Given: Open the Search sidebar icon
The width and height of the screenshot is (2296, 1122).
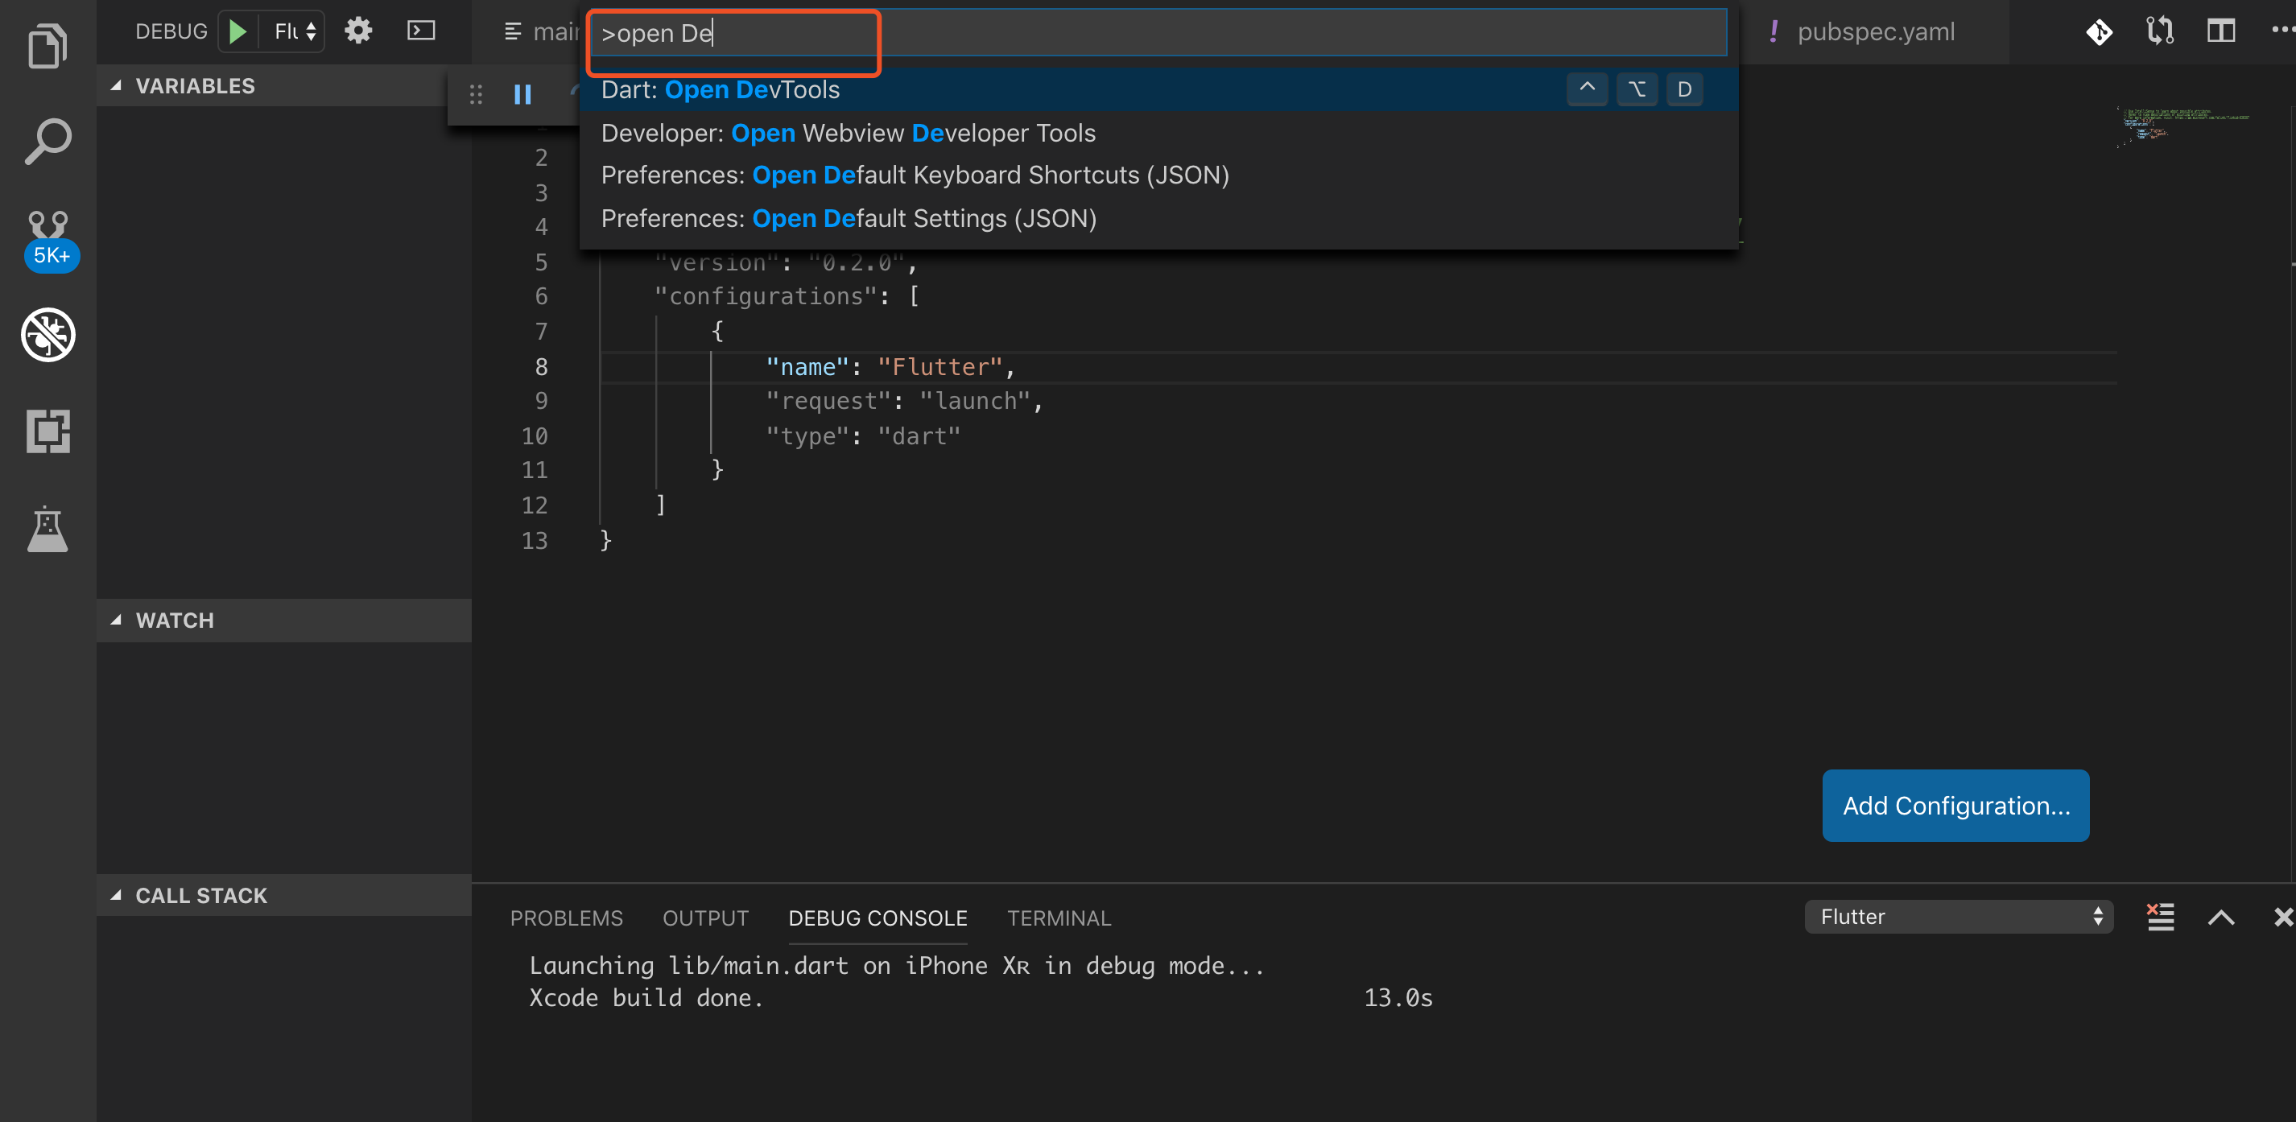Looking at the screenshot, I should pyautogui.click(x=47, y=141).
